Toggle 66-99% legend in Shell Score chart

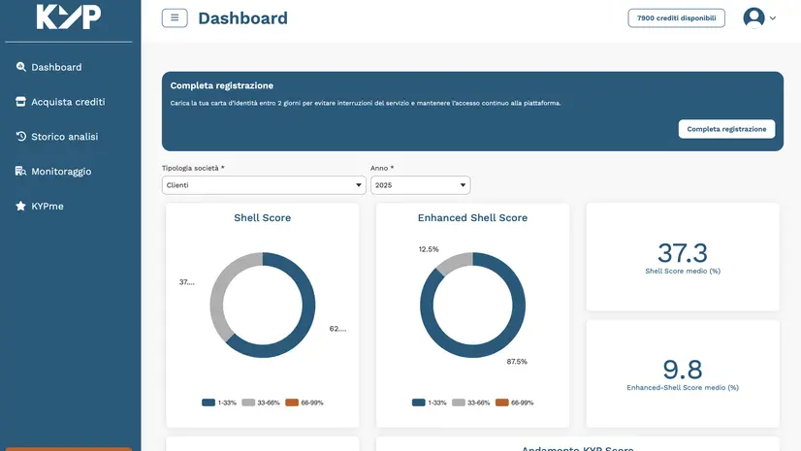[304, 403]
